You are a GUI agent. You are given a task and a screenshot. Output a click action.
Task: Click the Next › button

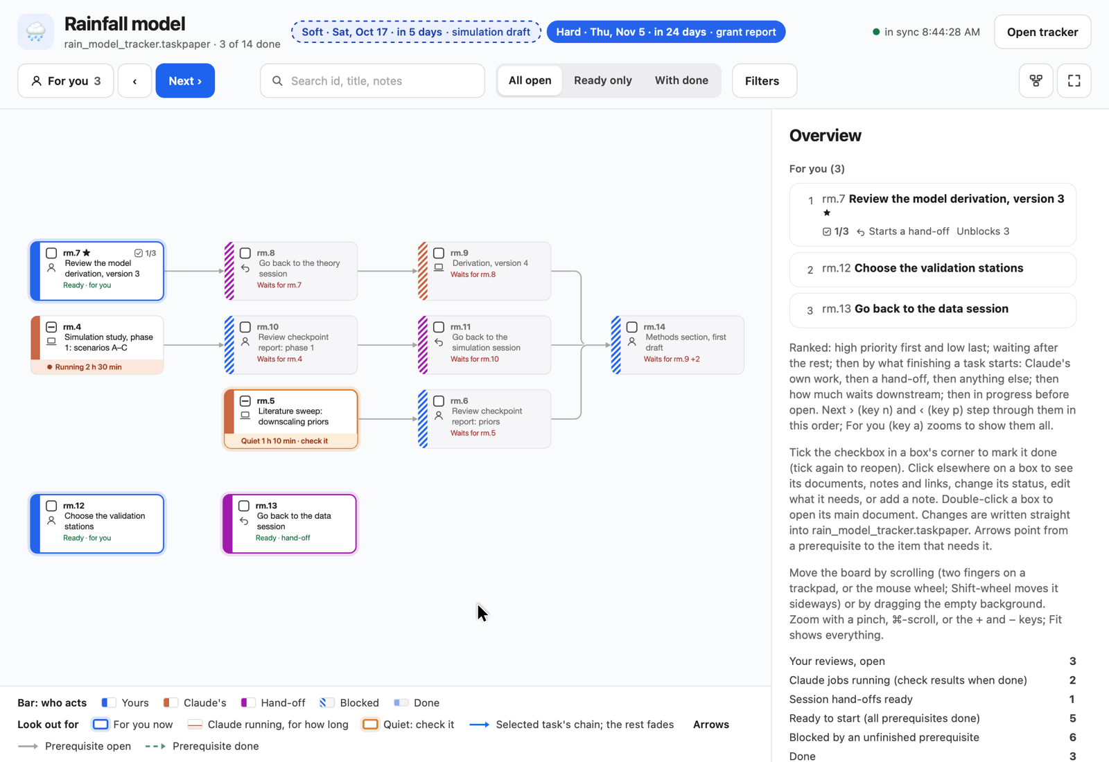coord(185,81)
